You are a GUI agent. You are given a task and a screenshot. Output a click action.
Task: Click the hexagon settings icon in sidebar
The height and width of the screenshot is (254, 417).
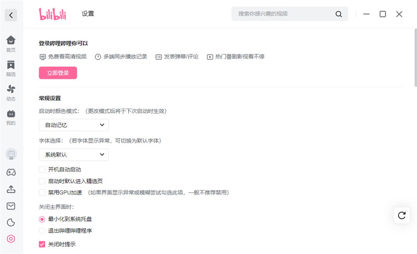tap(11, 239)
